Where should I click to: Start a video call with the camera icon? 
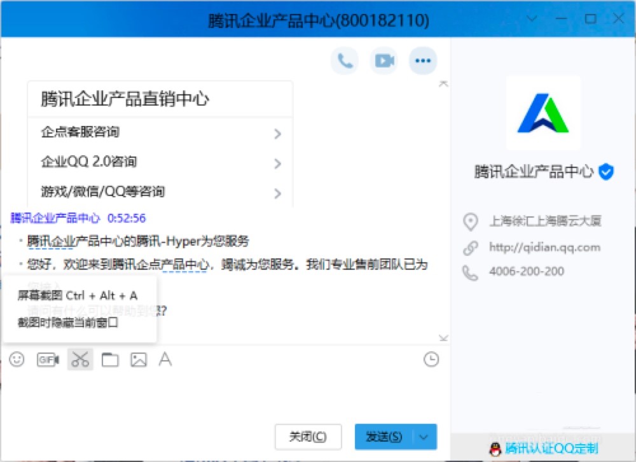[x=384, y=61]
